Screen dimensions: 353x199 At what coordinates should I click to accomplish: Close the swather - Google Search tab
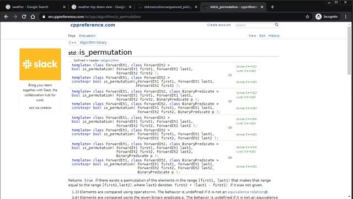coord(64,7)
